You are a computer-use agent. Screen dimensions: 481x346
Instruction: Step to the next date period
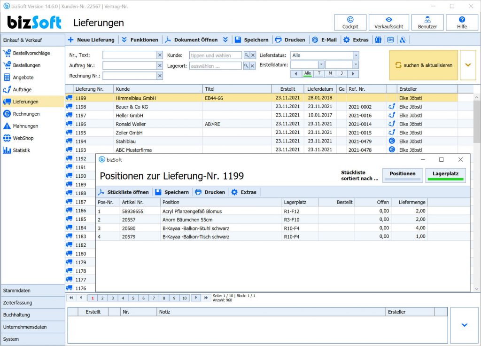353,74
